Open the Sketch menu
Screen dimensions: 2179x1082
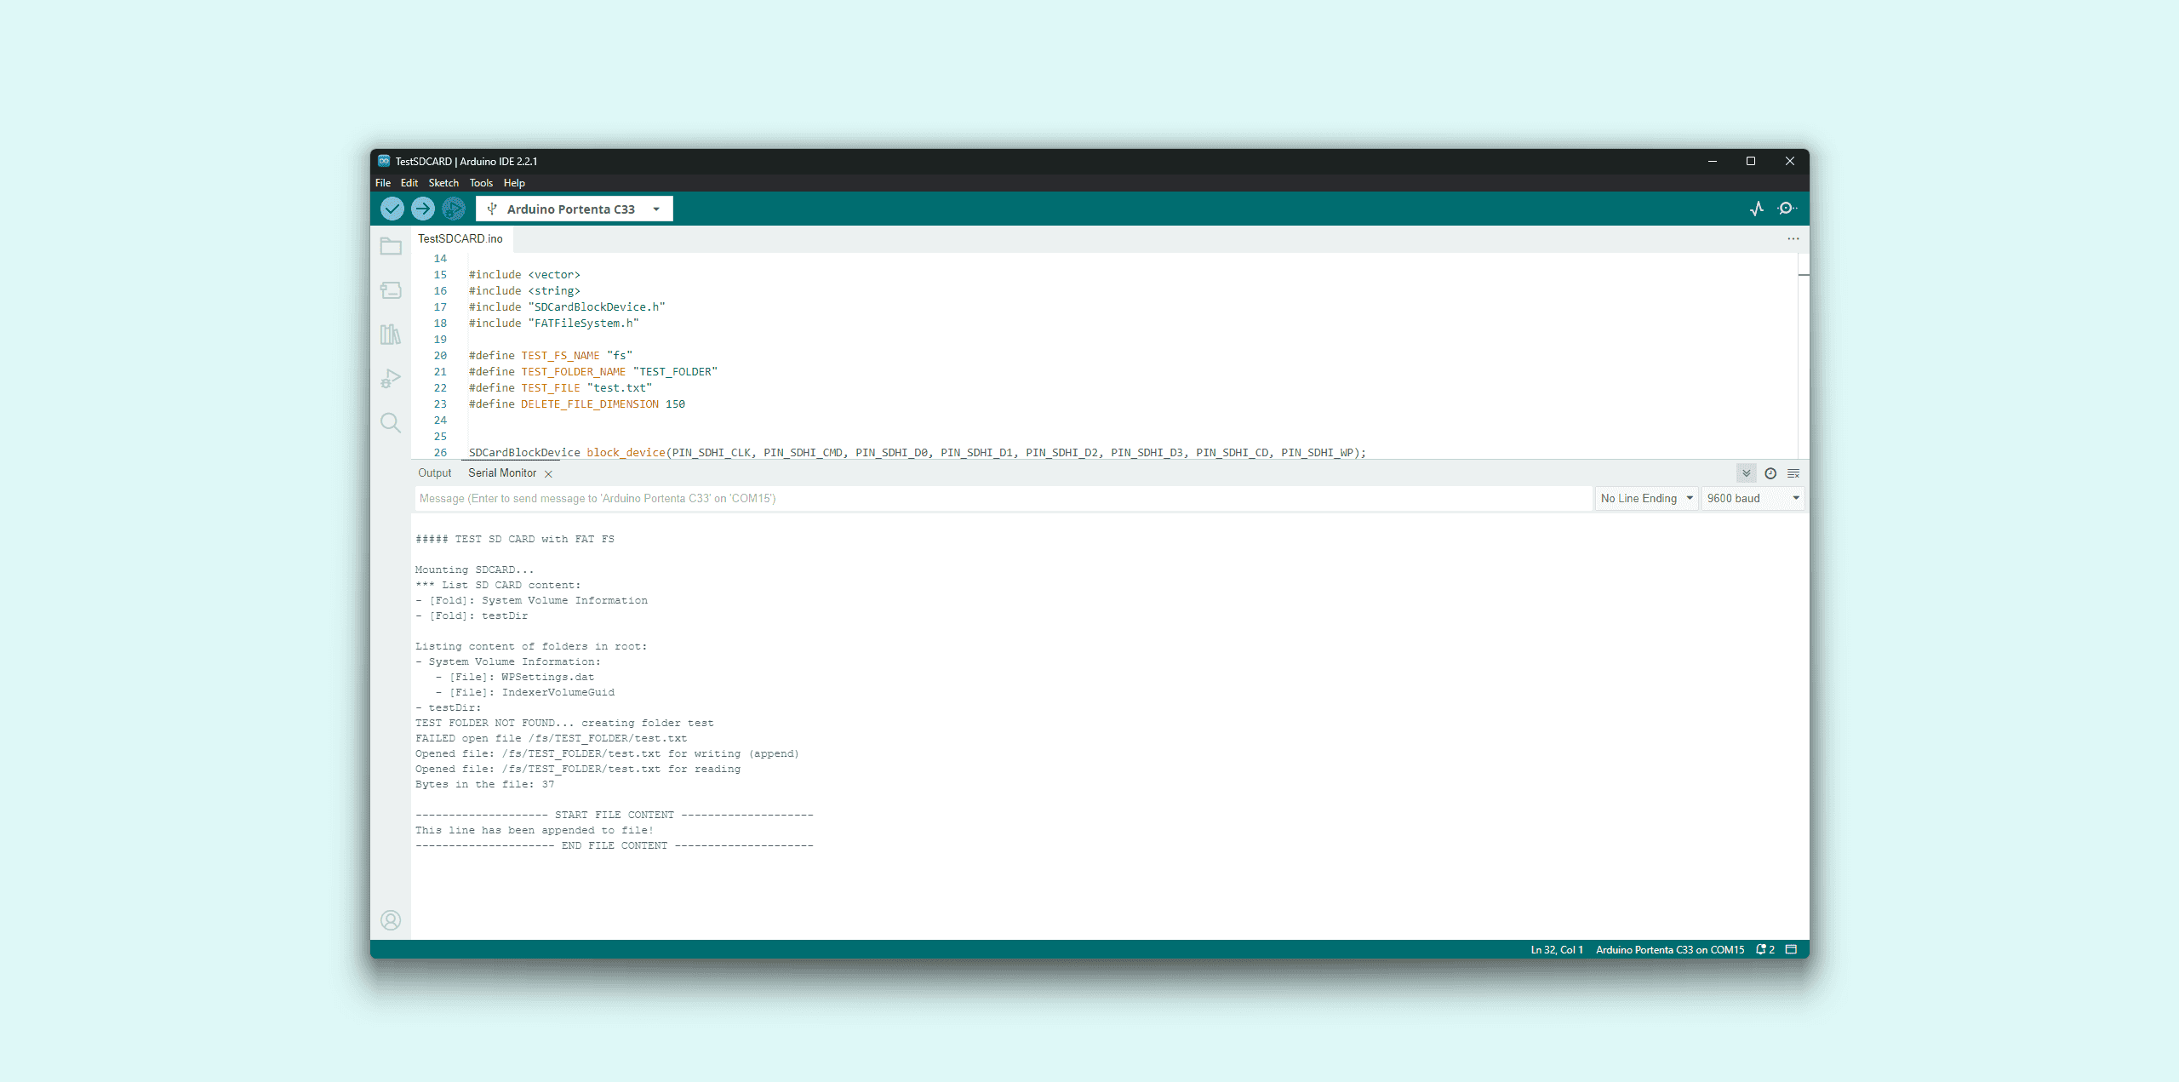pyautogui.click(x=443, y=183)
